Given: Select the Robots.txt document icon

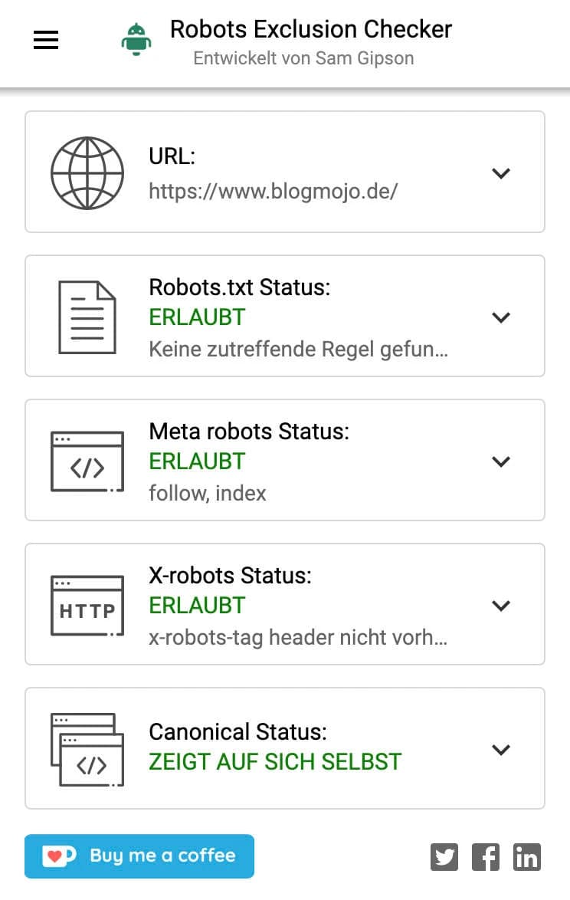Looking at the screenshot, I should pos(87,317).
